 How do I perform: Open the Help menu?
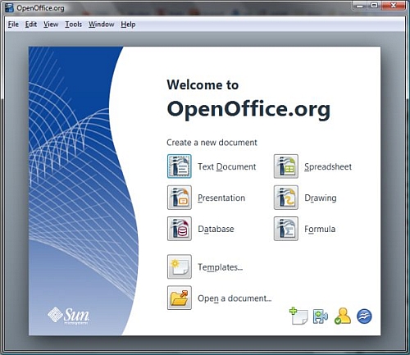(x=128, y=25)
